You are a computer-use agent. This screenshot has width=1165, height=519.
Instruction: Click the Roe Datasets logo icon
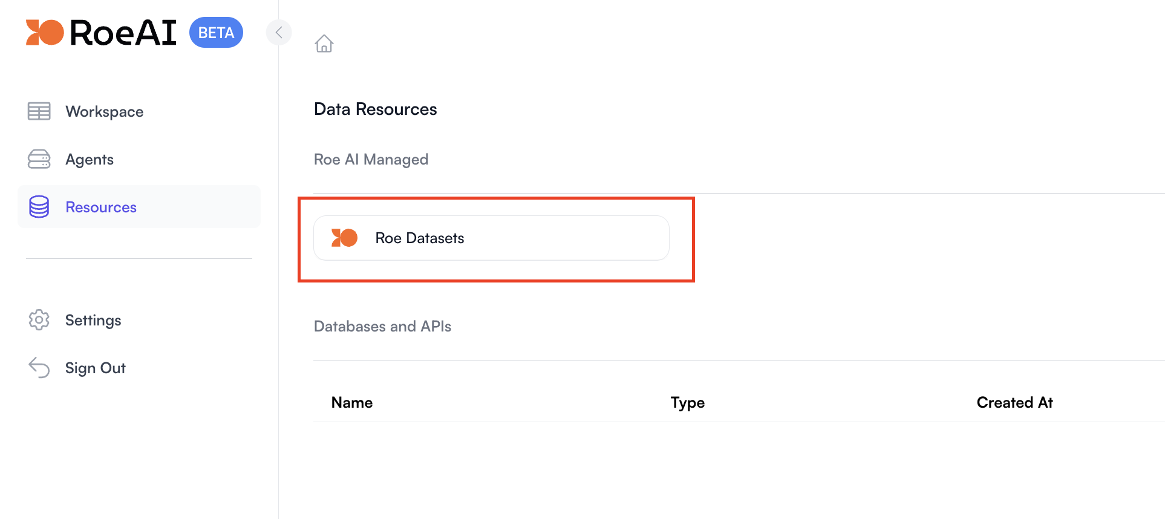click(344, 238)
